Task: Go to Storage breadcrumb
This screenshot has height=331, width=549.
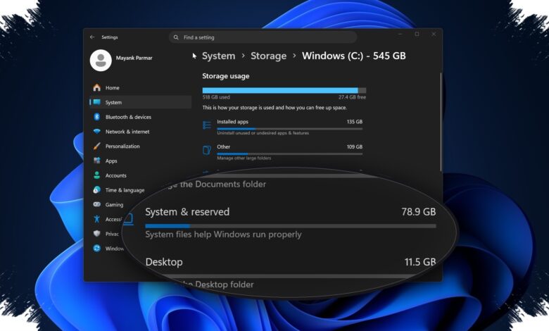Action: pyautogui.click(x=269, y=56)
